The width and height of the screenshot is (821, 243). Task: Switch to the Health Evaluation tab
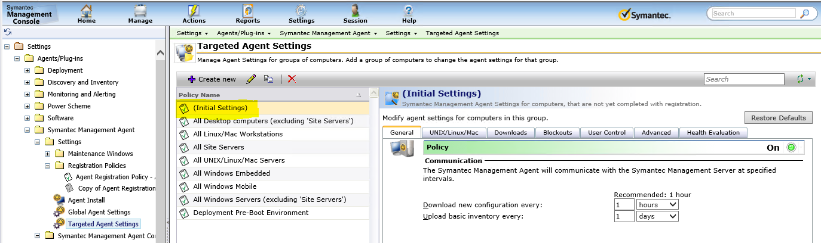pos(713,132)
